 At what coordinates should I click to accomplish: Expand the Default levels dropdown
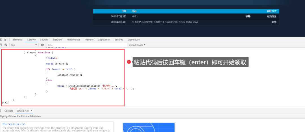coord(137,45)
